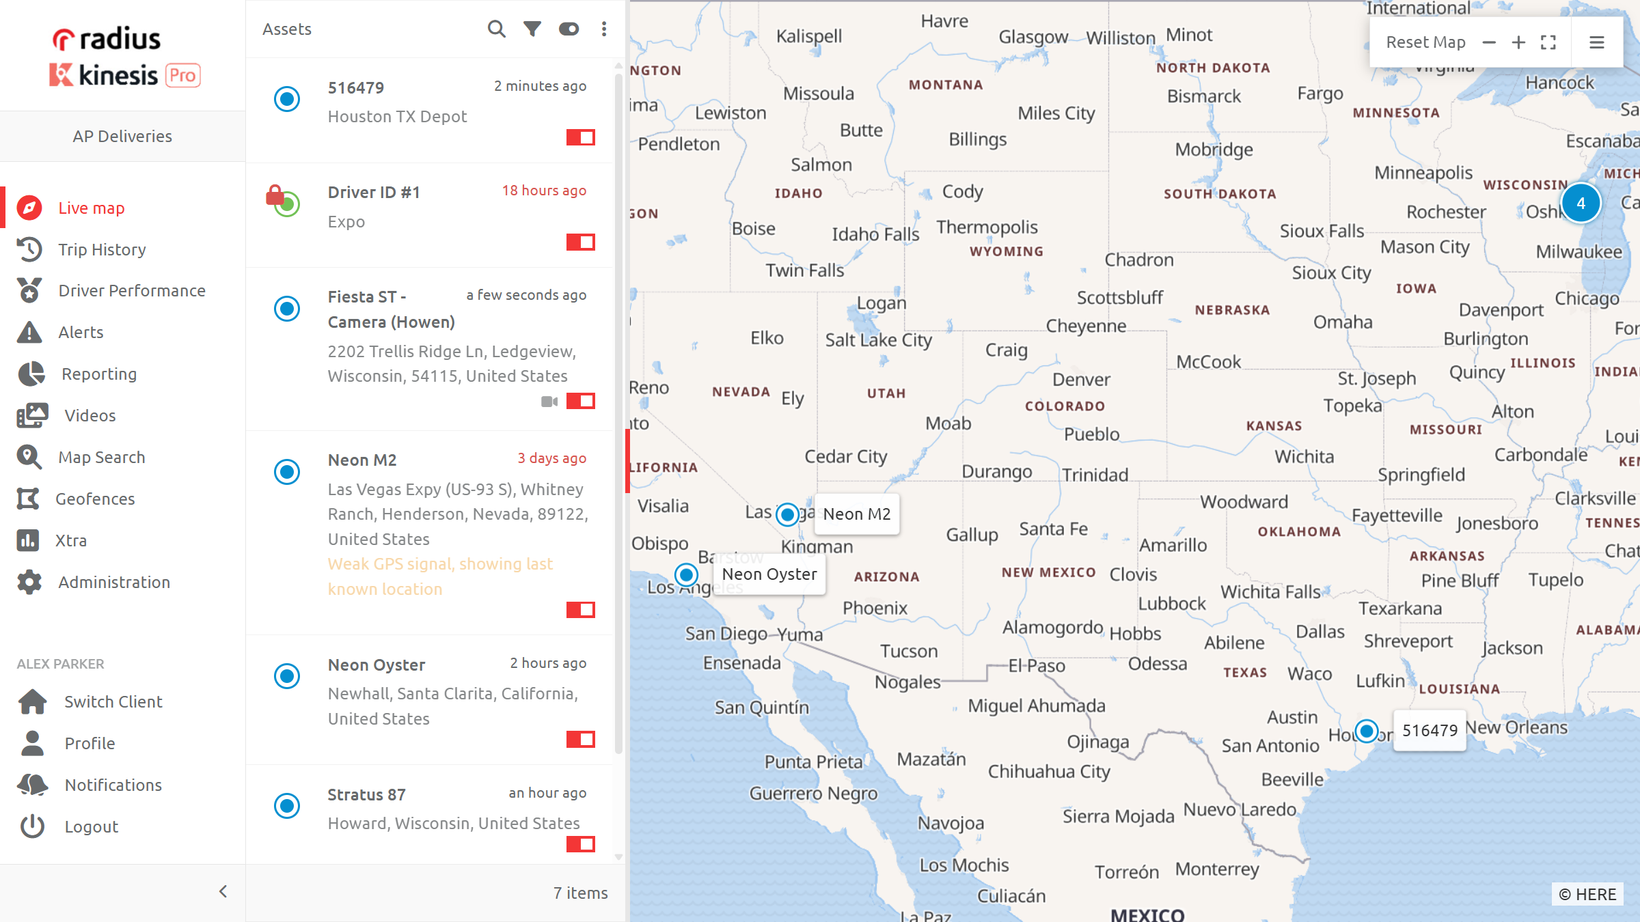Click the assets list scrollbar

618,410
